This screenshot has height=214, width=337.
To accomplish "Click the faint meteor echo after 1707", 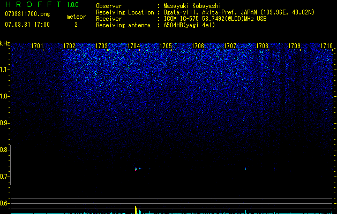I will coord(245,169).
